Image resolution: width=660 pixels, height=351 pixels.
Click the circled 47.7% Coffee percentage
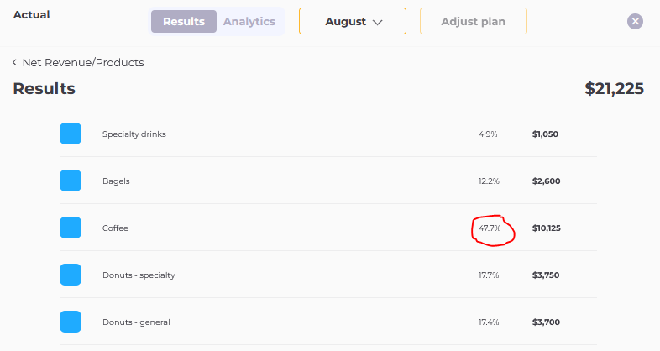tap(490, 228)
